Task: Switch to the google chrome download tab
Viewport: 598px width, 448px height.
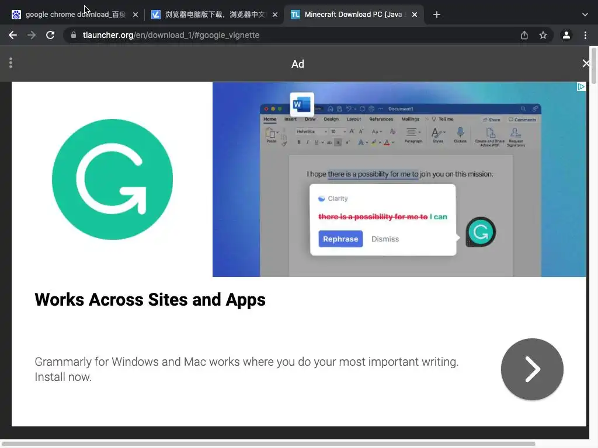Action: coord(74,15)
